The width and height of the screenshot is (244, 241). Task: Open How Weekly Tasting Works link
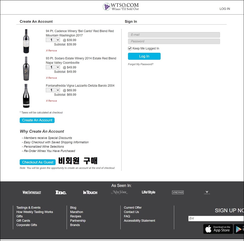click(x=35, y=212)
